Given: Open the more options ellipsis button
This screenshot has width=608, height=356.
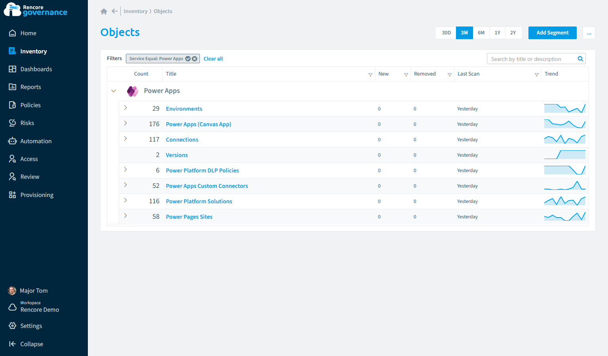Looking at the screenshot, I should [589, 33].
